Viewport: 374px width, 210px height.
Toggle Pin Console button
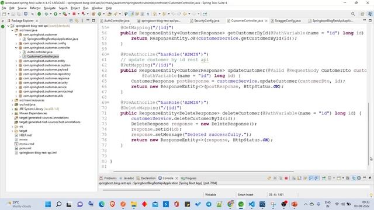tap(324, 178)
